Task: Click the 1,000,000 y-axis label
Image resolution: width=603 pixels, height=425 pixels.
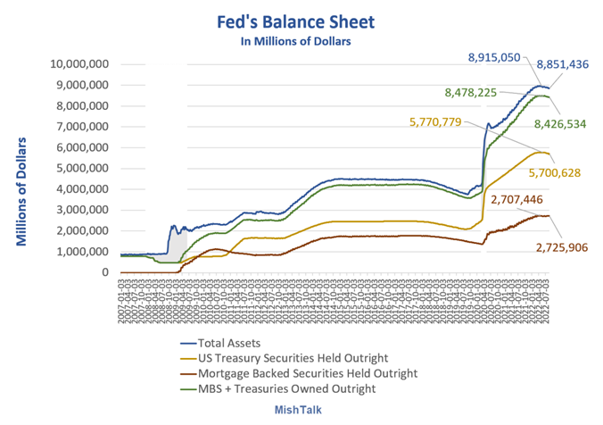Action: point(83,252)
